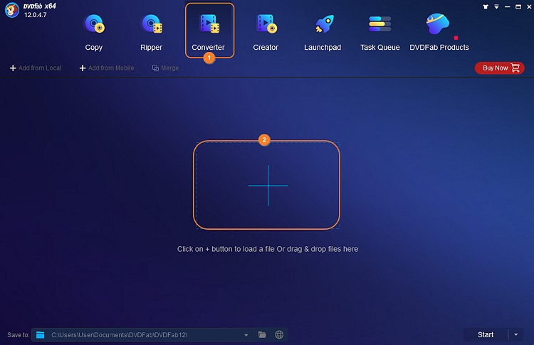Viewport: 534px width, 345px height.
Task: Click the shirt skin icon in title bar
Action: (486, 7)
